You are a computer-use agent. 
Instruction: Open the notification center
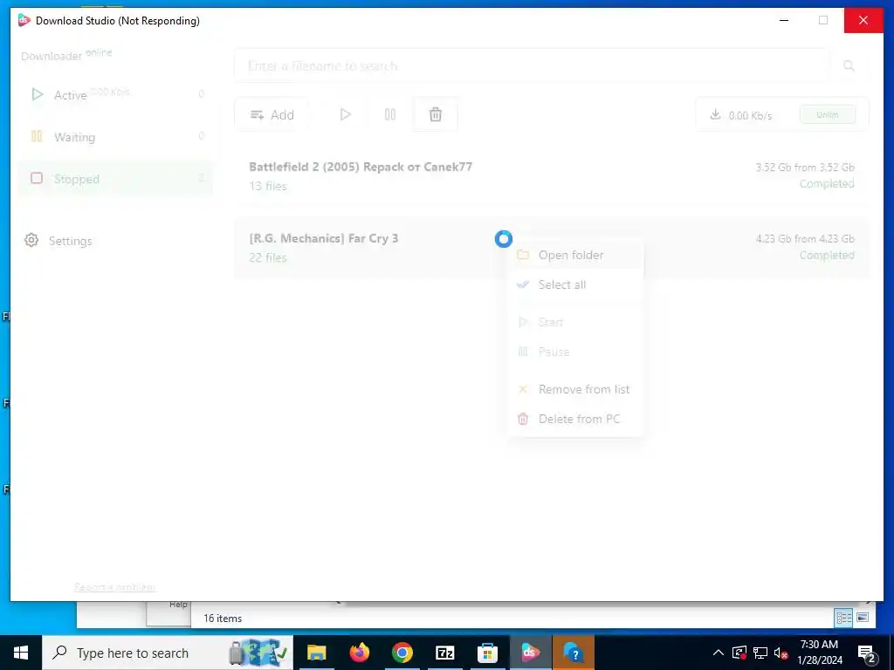click(866, 653)
